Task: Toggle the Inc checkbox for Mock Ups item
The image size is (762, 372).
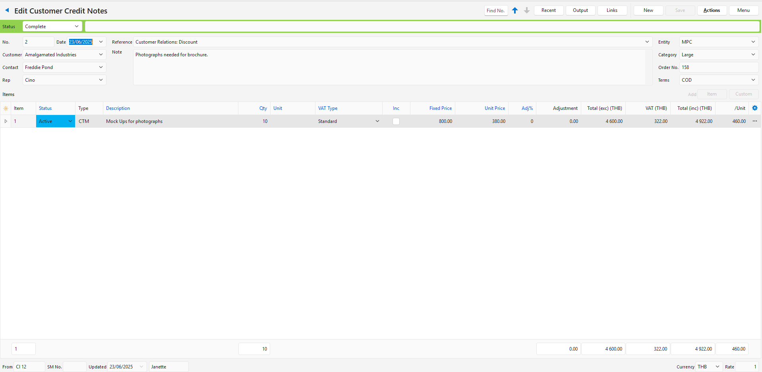Action: 396,121
